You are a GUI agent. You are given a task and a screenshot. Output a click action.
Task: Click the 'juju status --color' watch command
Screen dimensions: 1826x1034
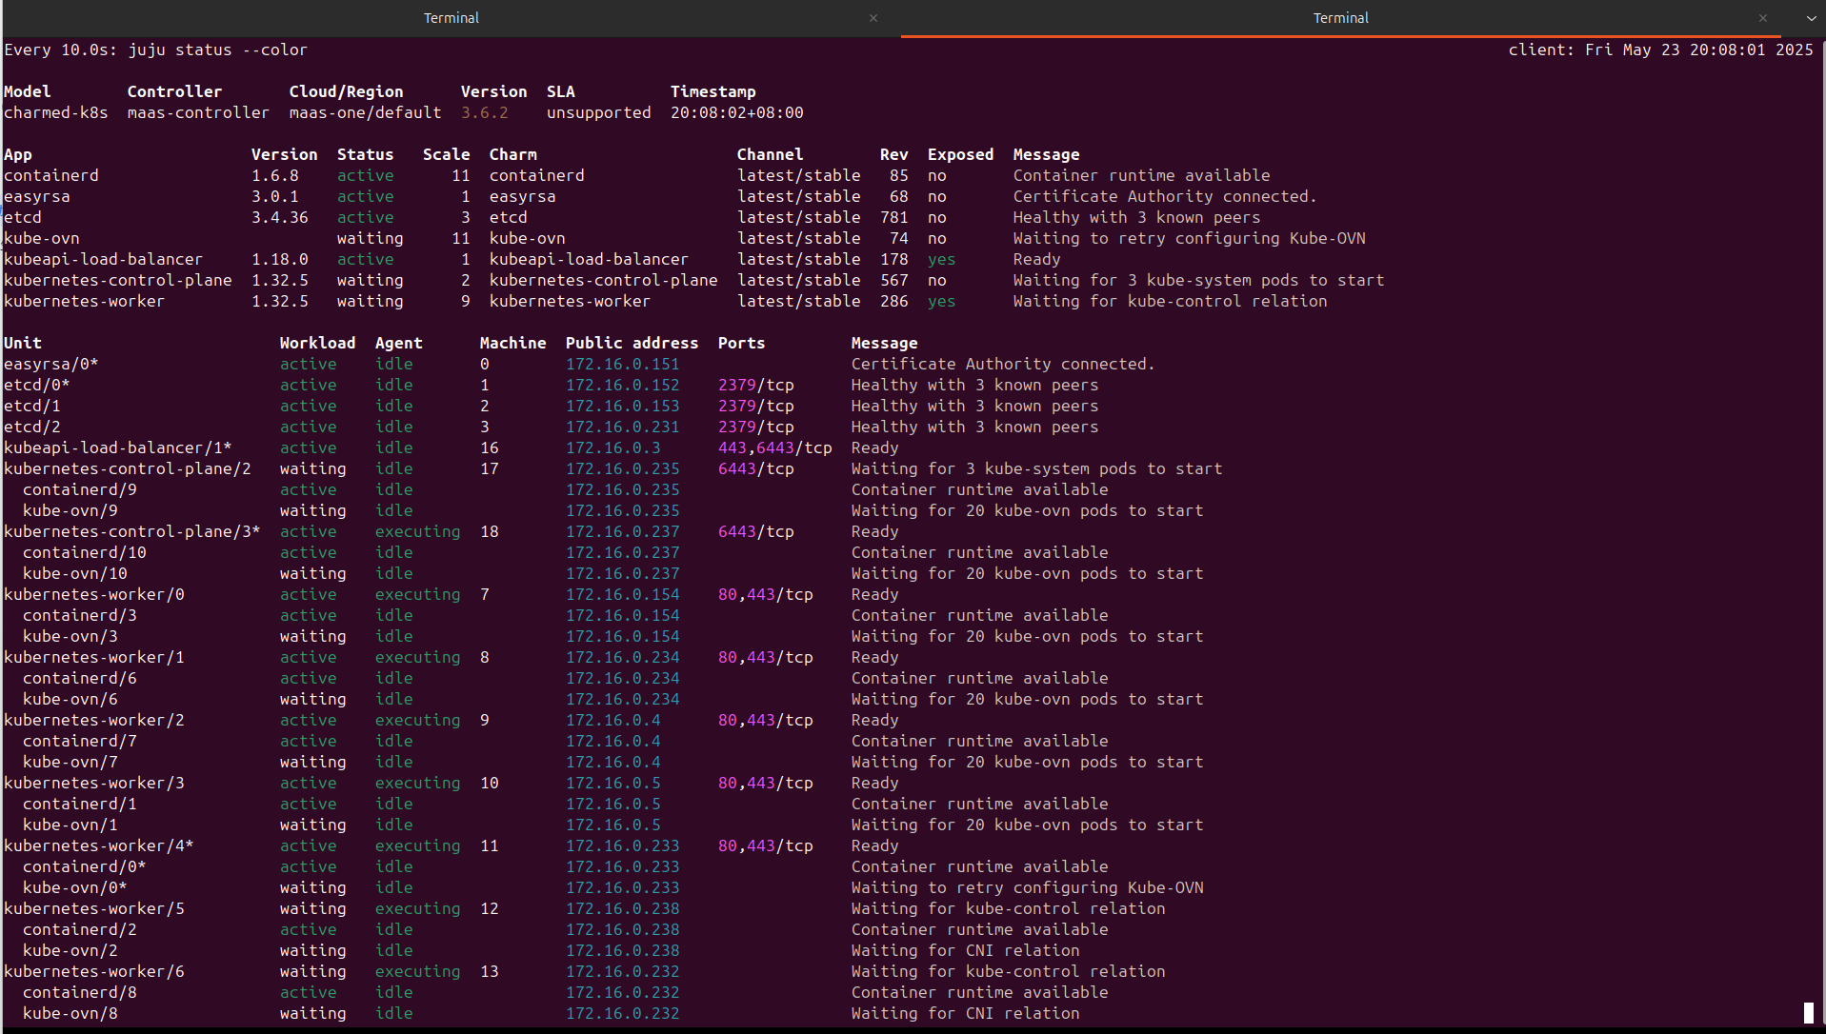pyautogui.click(x=217, y=50)
